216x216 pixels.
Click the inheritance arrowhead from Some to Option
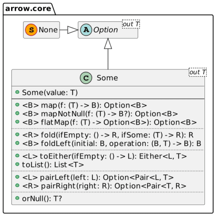pos(108,44)
